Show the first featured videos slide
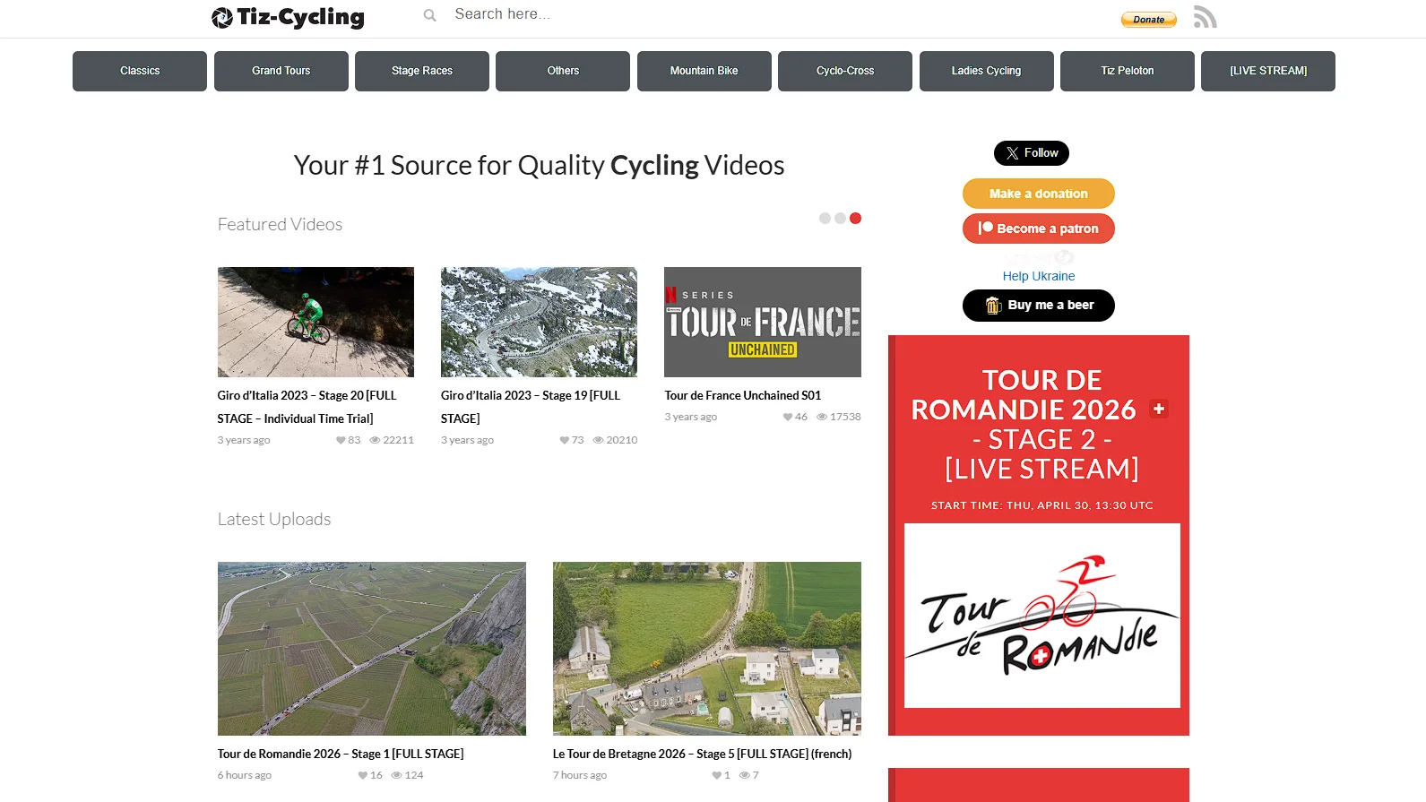Screen dimensions: 1426x802 coord(825,219)
